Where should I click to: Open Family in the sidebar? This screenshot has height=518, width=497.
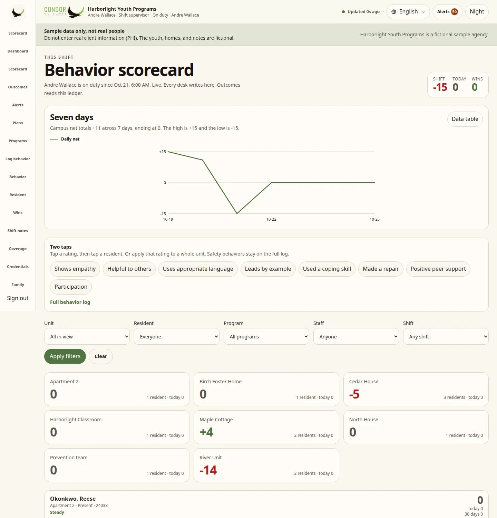(18, 285)
